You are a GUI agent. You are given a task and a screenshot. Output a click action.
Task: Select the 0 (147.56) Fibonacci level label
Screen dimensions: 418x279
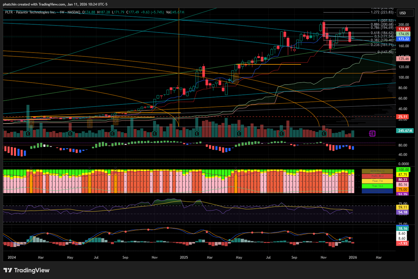(385, 52)
